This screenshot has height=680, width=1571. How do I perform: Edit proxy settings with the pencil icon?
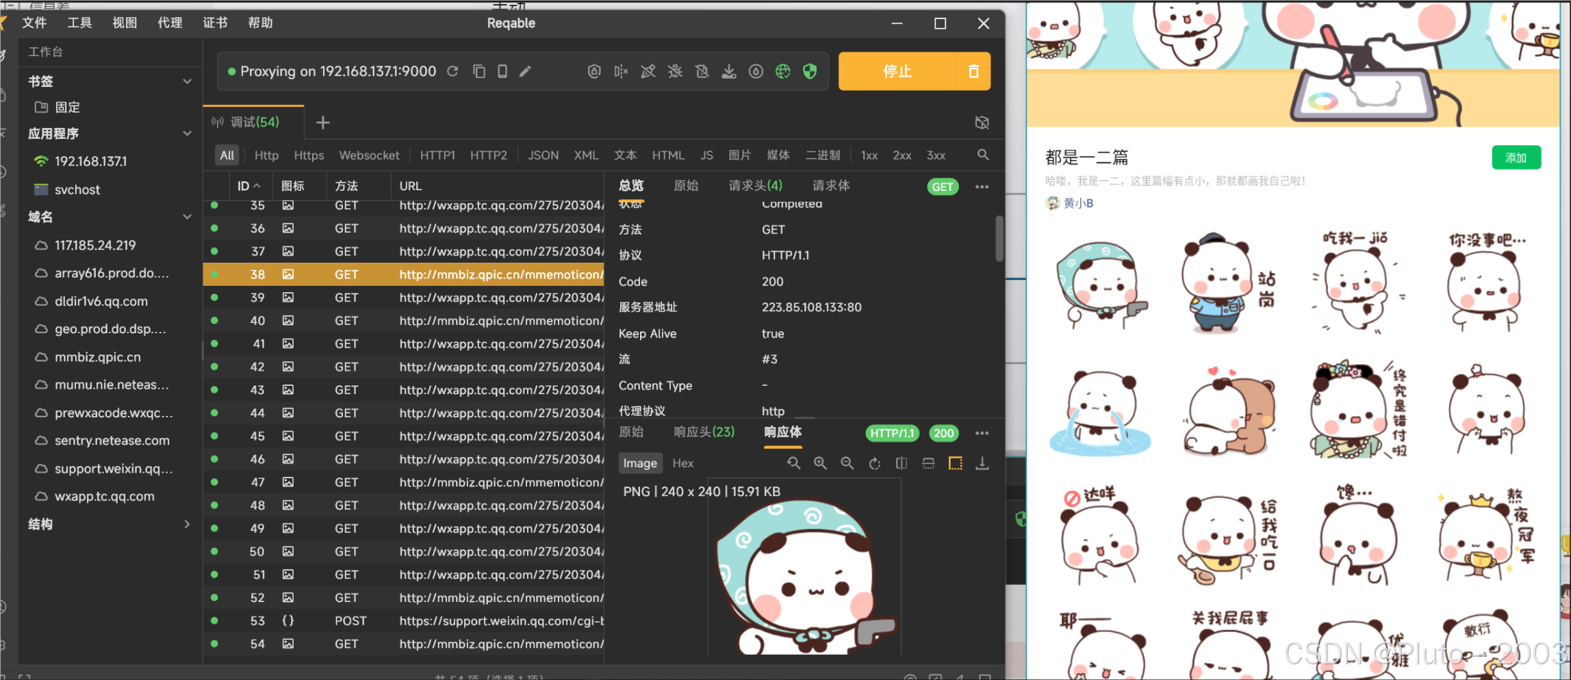[x=525, y=71]
